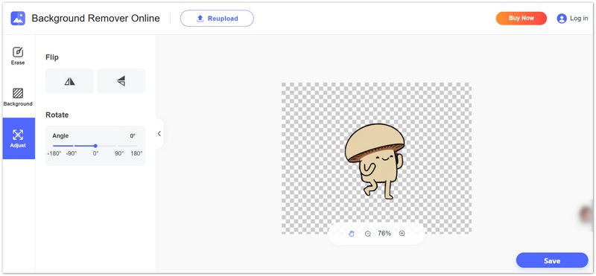
Task: Click the Flip section heading
Action: pyautogui.click(x=52, y=57)
